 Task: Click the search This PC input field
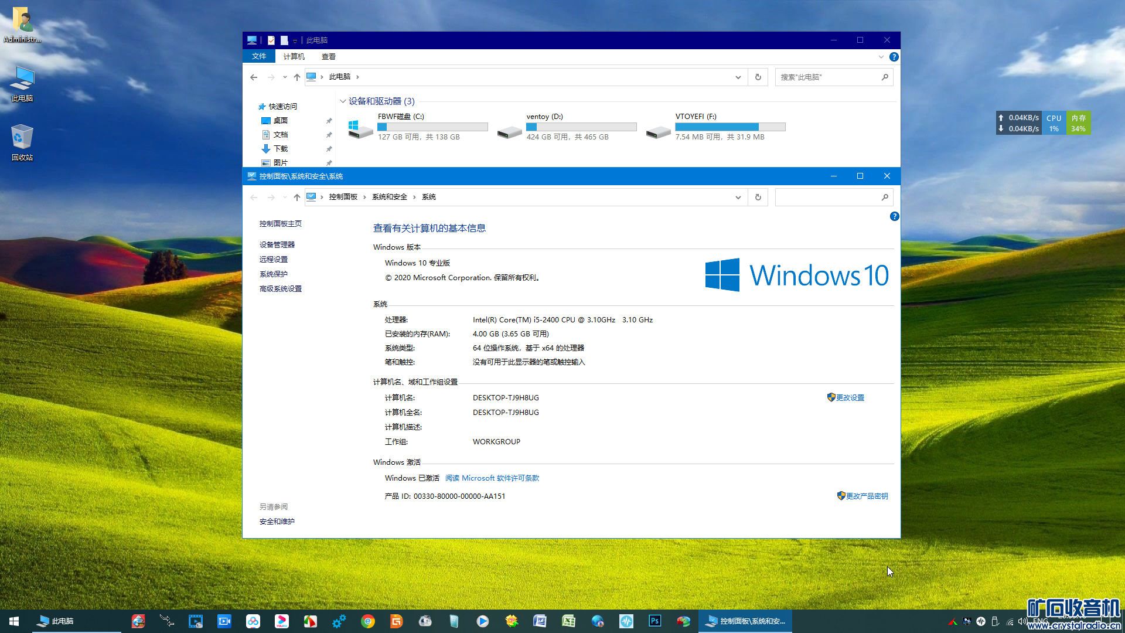pos(827,77)
